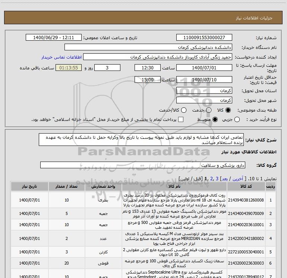Click the buyer name field دانشکده دندانپزشکی کرمان

click(148, 47)
